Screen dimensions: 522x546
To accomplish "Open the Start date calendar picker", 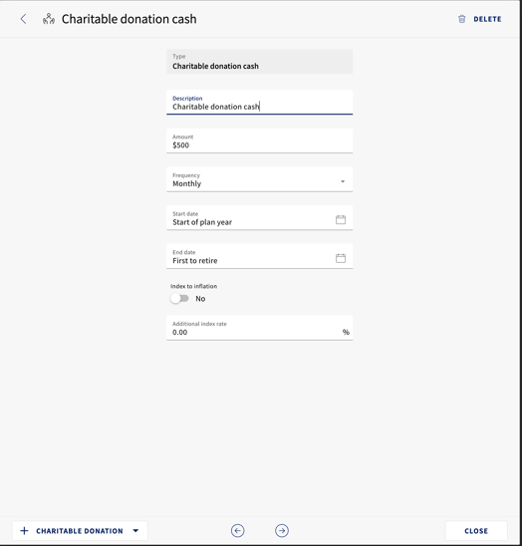I will tap(341, 219).
